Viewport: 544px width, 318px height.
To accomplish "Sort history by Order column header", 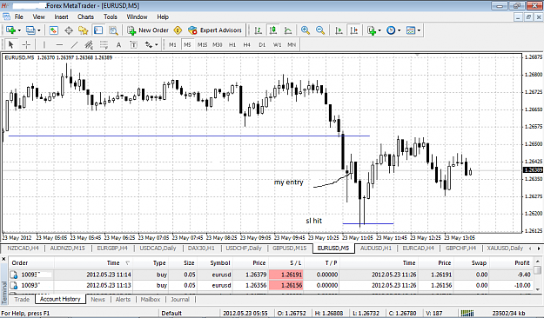I will pyautogui.click(x=20, y=262).
